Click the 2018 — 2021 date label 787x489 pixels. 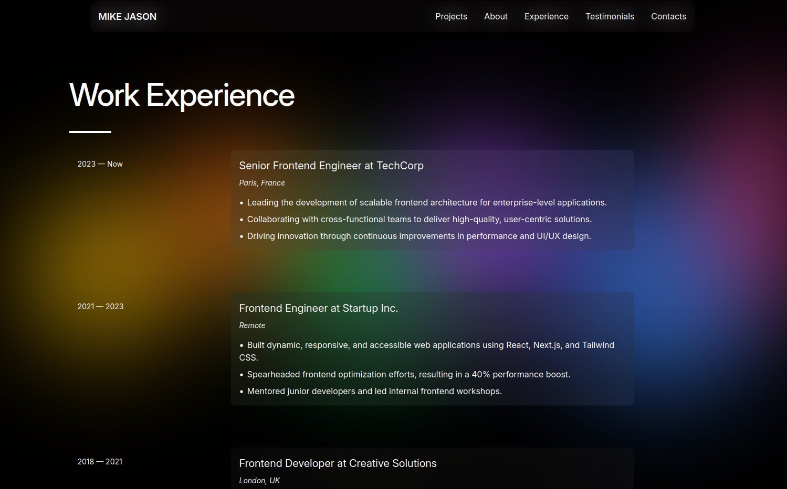[x=100, y=462]
